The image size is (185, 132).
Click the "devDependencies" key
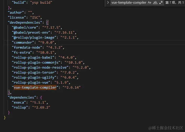(x=25, y=23)
